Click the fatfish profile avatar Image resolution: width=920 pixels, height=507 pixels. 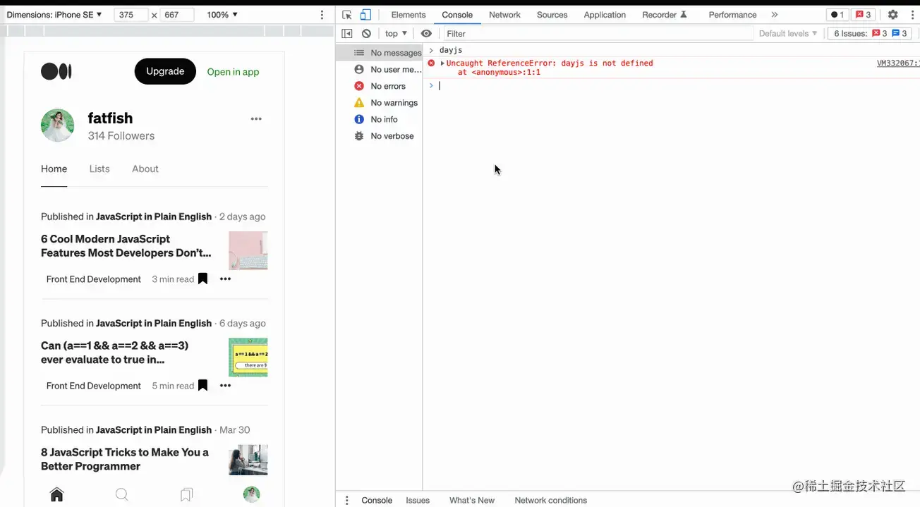(57, 126)
